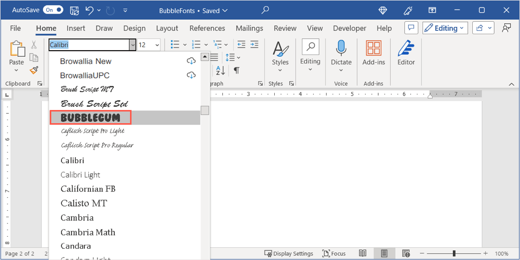Switch to Read Mode view
The image size is (520, 260).
(363, 253)
